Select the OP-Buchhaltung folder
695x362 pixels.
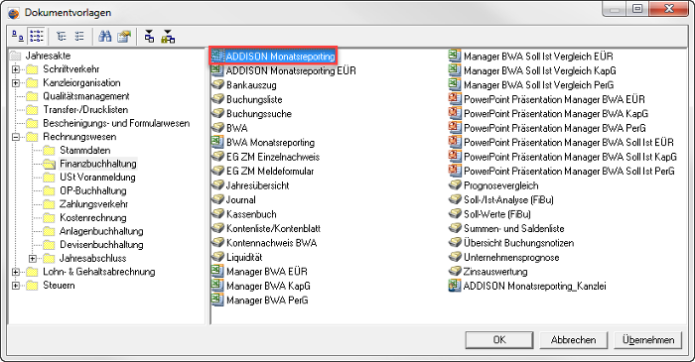point(93,190)
